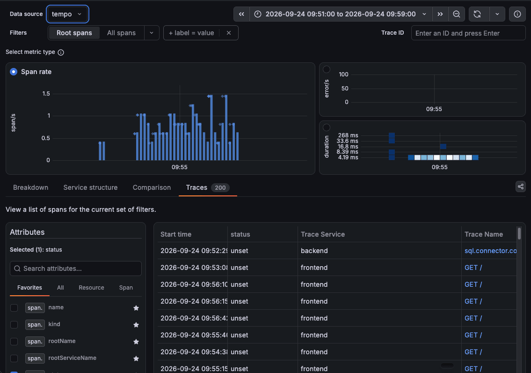Click the dark blue 268 ms heatmap cell
The height and width of the screenshot is (373, 531).
click(392, 135)
